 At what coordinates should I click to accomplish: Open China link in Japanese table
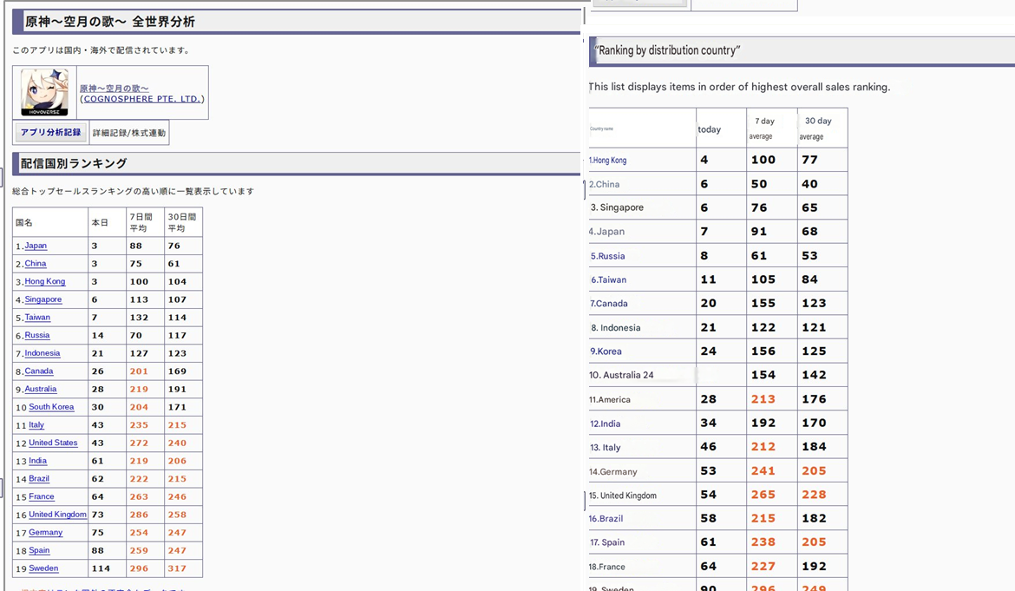point(36,264)
